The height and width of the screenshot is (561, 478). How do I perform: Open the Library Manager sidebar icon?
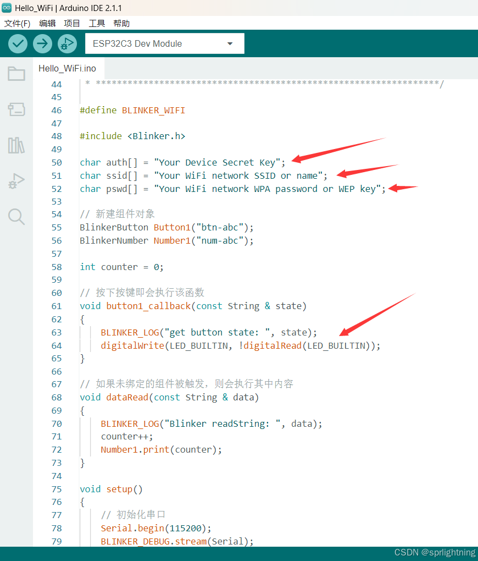pyautogui.click(x=16, y=145)
